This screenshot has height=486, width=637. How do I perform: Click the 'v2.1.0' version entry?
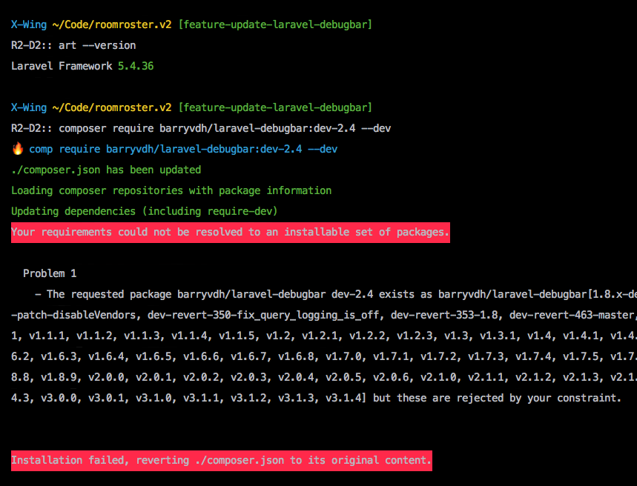pos(438,377)
